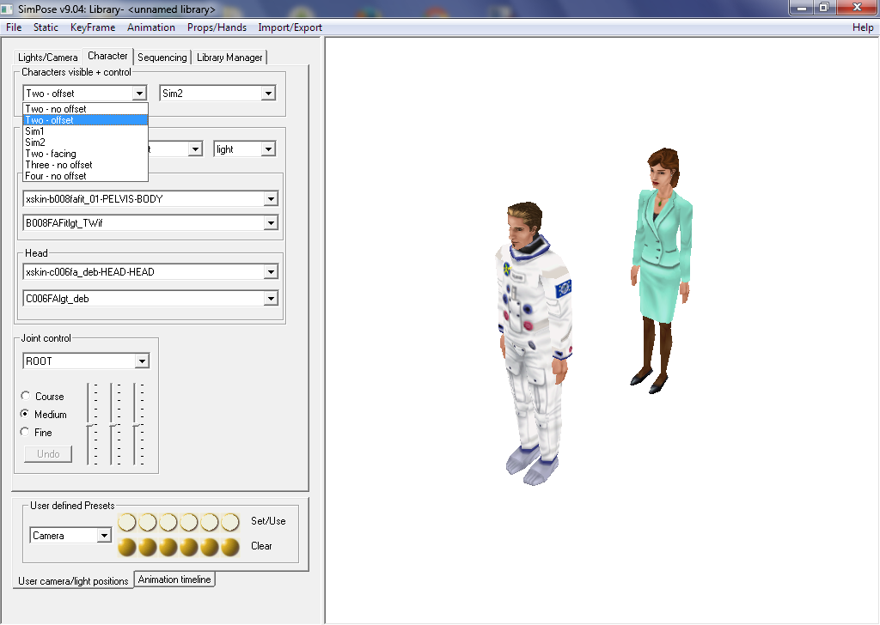Click the third pale Set/Use preset orb
Image resolution: width=880 pixels, height=625 pixels.
[168, 522]
